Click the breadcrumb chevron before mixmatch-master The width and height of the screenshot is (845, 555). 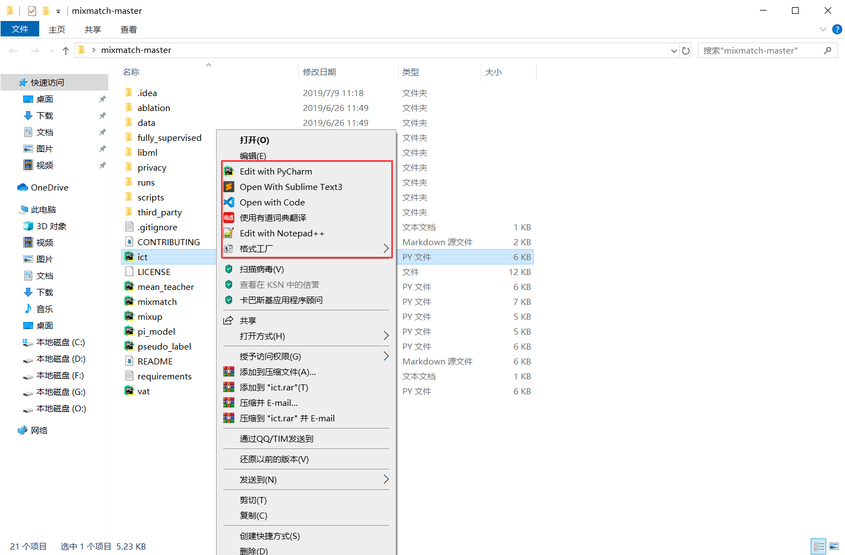point(94,50)
